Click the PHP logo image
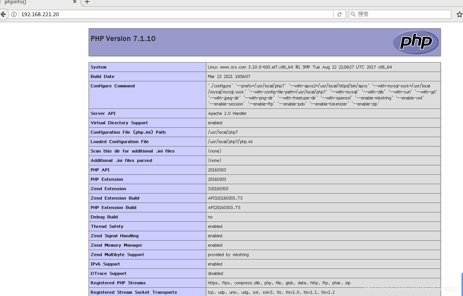 coord(415,42)
